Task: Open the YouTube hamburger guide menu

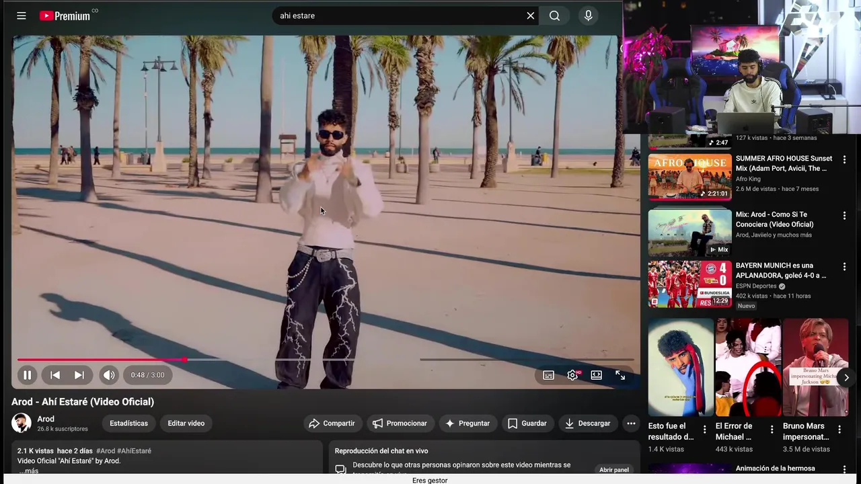Action: coord(22,15)
